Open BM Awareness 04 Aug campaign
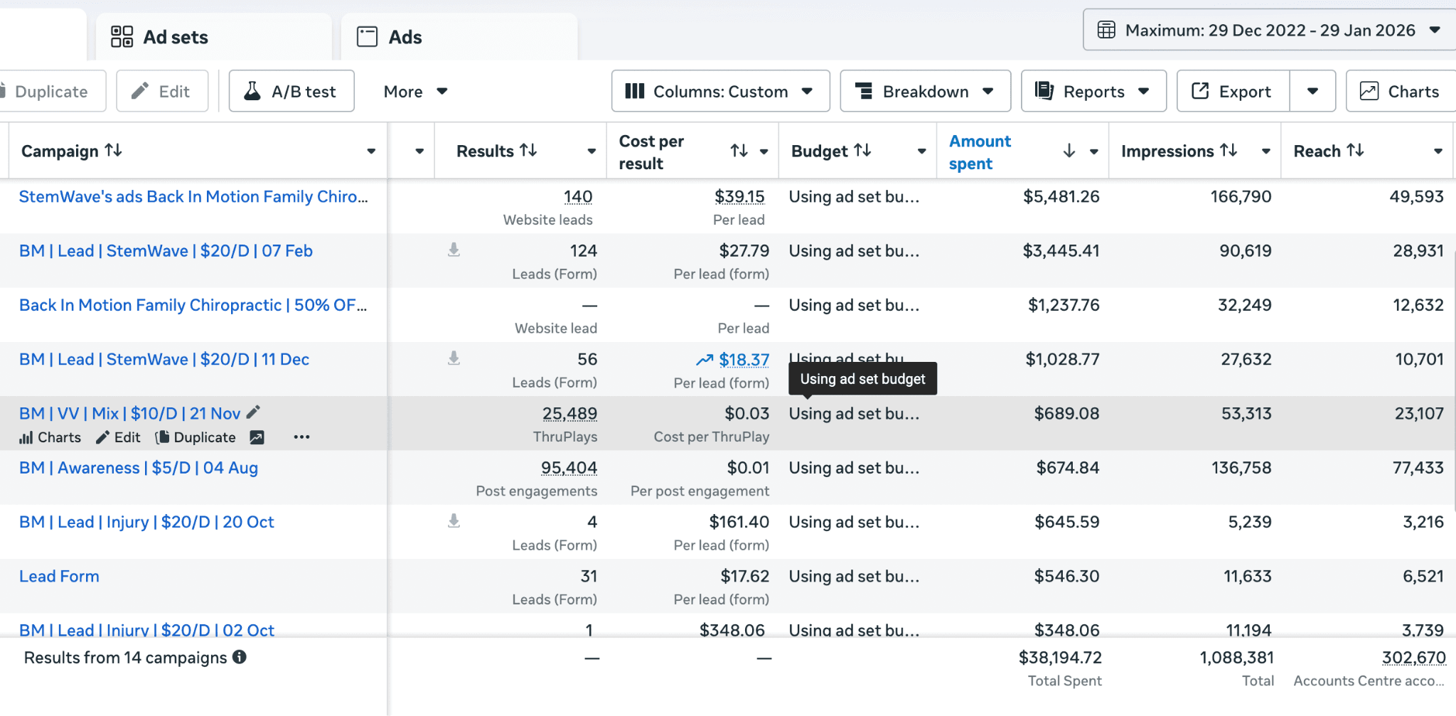This screenshot has height=716, width=1456. 139,468
